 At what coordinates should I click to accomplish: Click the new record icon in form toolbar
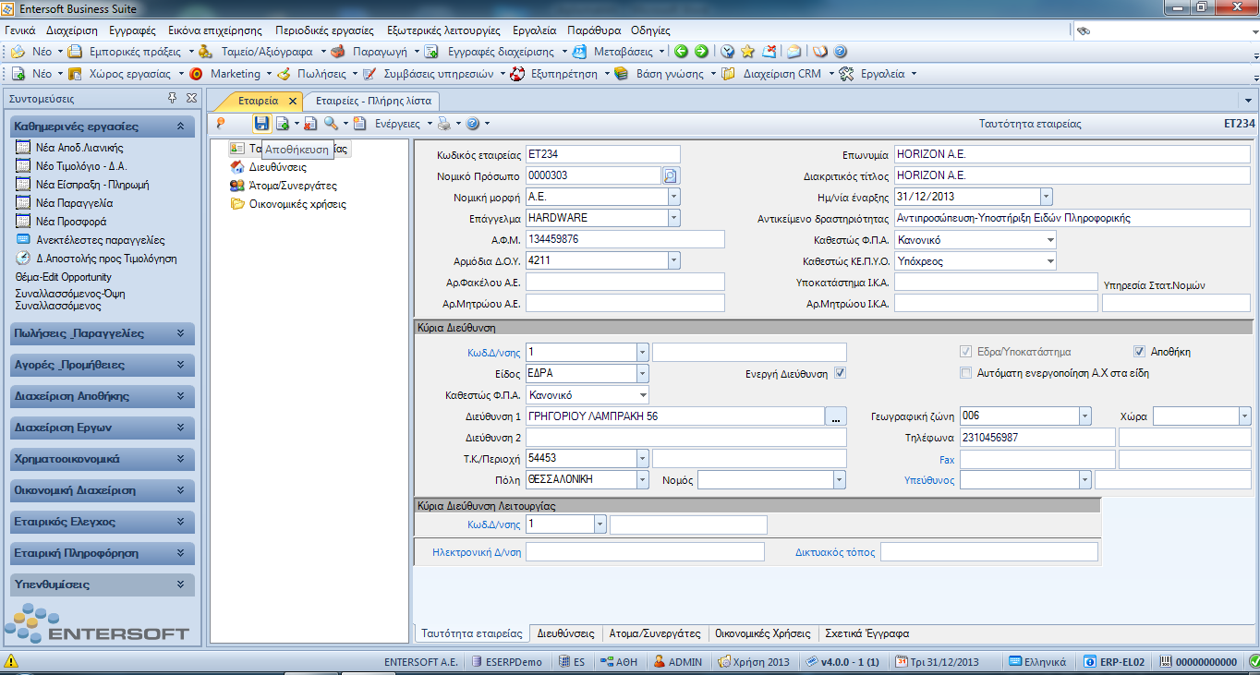pyautogui.click(x=283, y=123)
